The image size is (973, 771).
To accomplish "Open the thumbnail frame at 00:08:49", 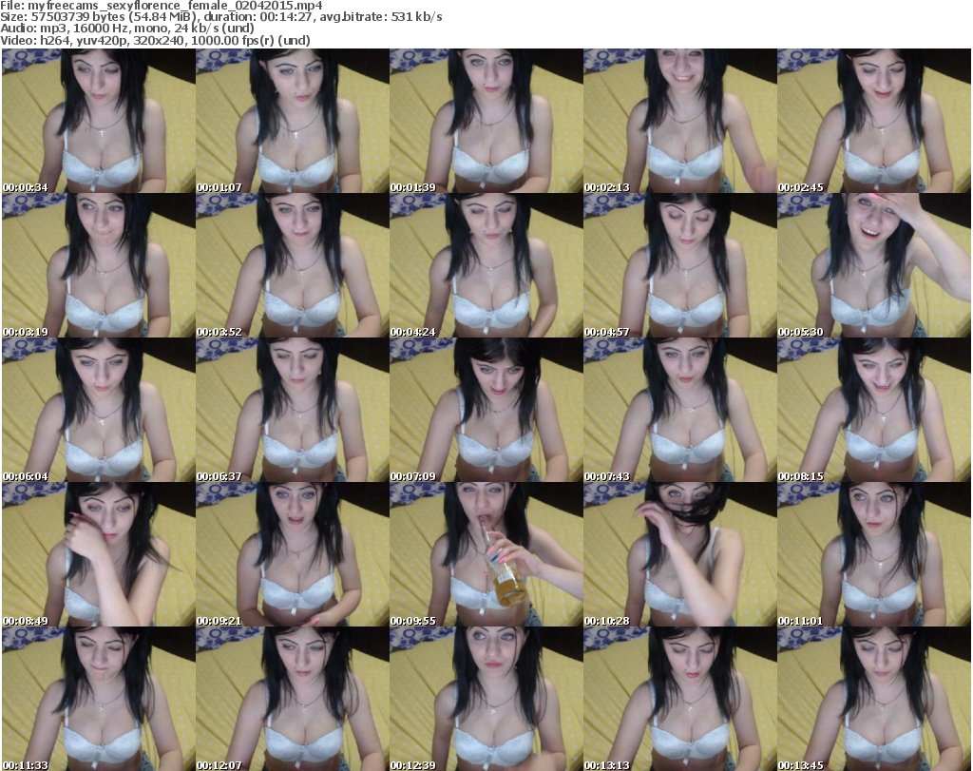I will tap(99, 555).
